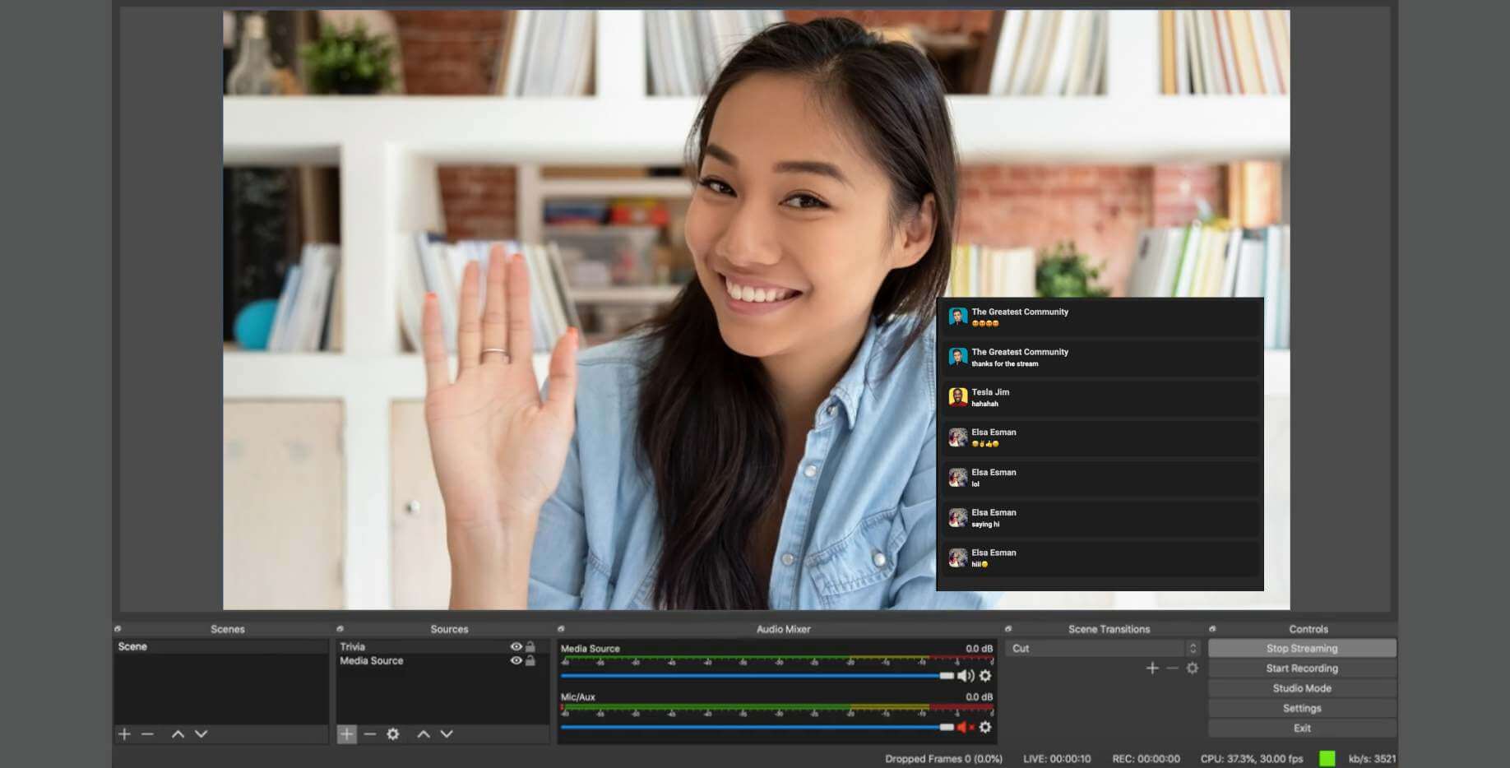Viewport: 1510px width, 768px height.
Task: Click REC timer in status bar
Action: pos(1146,758)
